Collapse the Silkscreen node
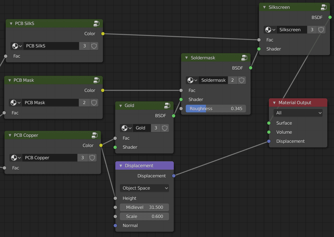The image size is (334, 237). 264,7
